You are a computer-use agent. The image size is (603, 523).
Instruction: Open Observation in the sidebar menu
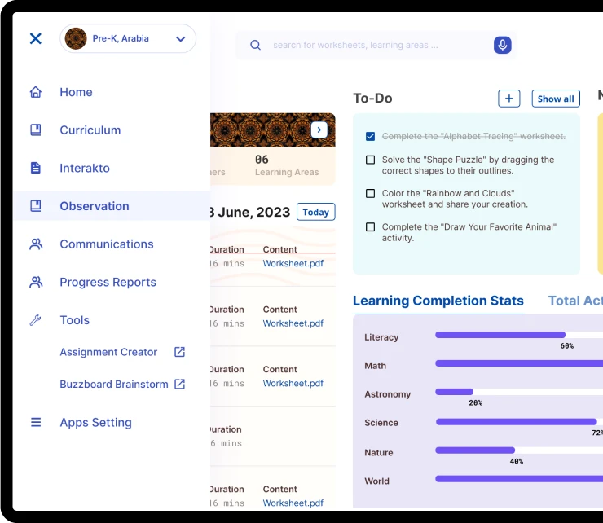pos(94,206)
